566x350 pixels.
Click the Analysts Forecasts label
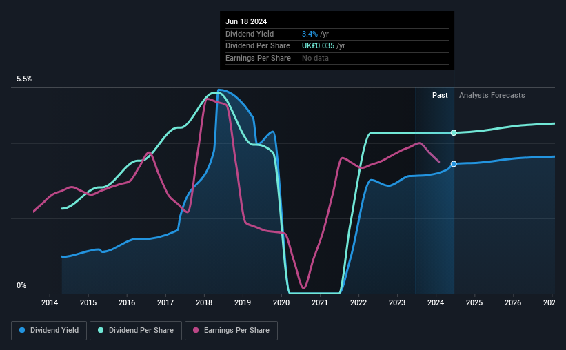[x=492, y=95]
